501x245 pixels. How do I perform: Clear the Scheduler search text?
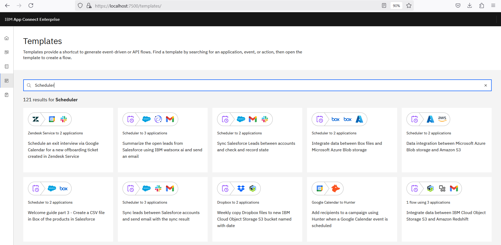[486, 85]
